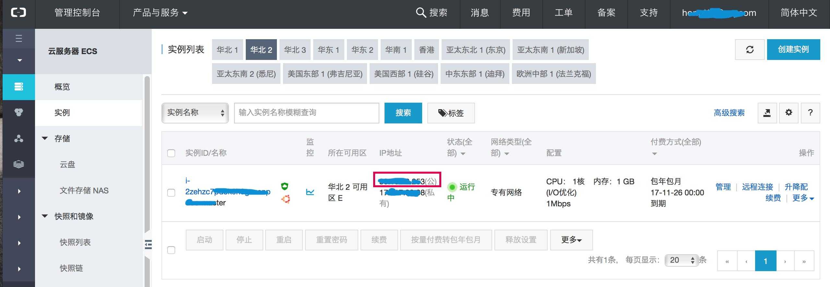Click the export list download icon
830x287 pixels.
767,113
